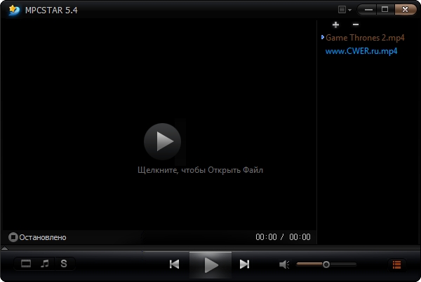
Task: Open the main menu dropdown in title bar
Action: pyautogui.click(x=344, y=10)
